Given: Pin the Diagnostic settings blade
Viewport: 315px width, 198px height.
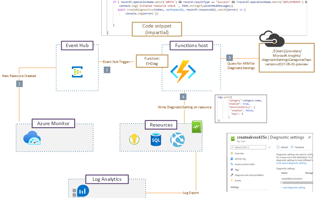Looking at the screenshot, I should (x=309, y=137).
